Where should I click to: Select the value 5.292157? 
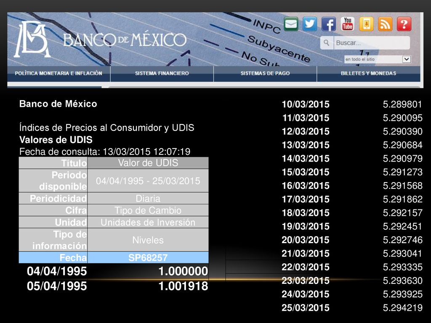403,213
